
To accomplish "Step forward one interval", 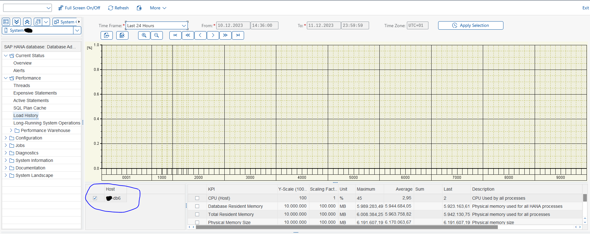I will (213, 35).
